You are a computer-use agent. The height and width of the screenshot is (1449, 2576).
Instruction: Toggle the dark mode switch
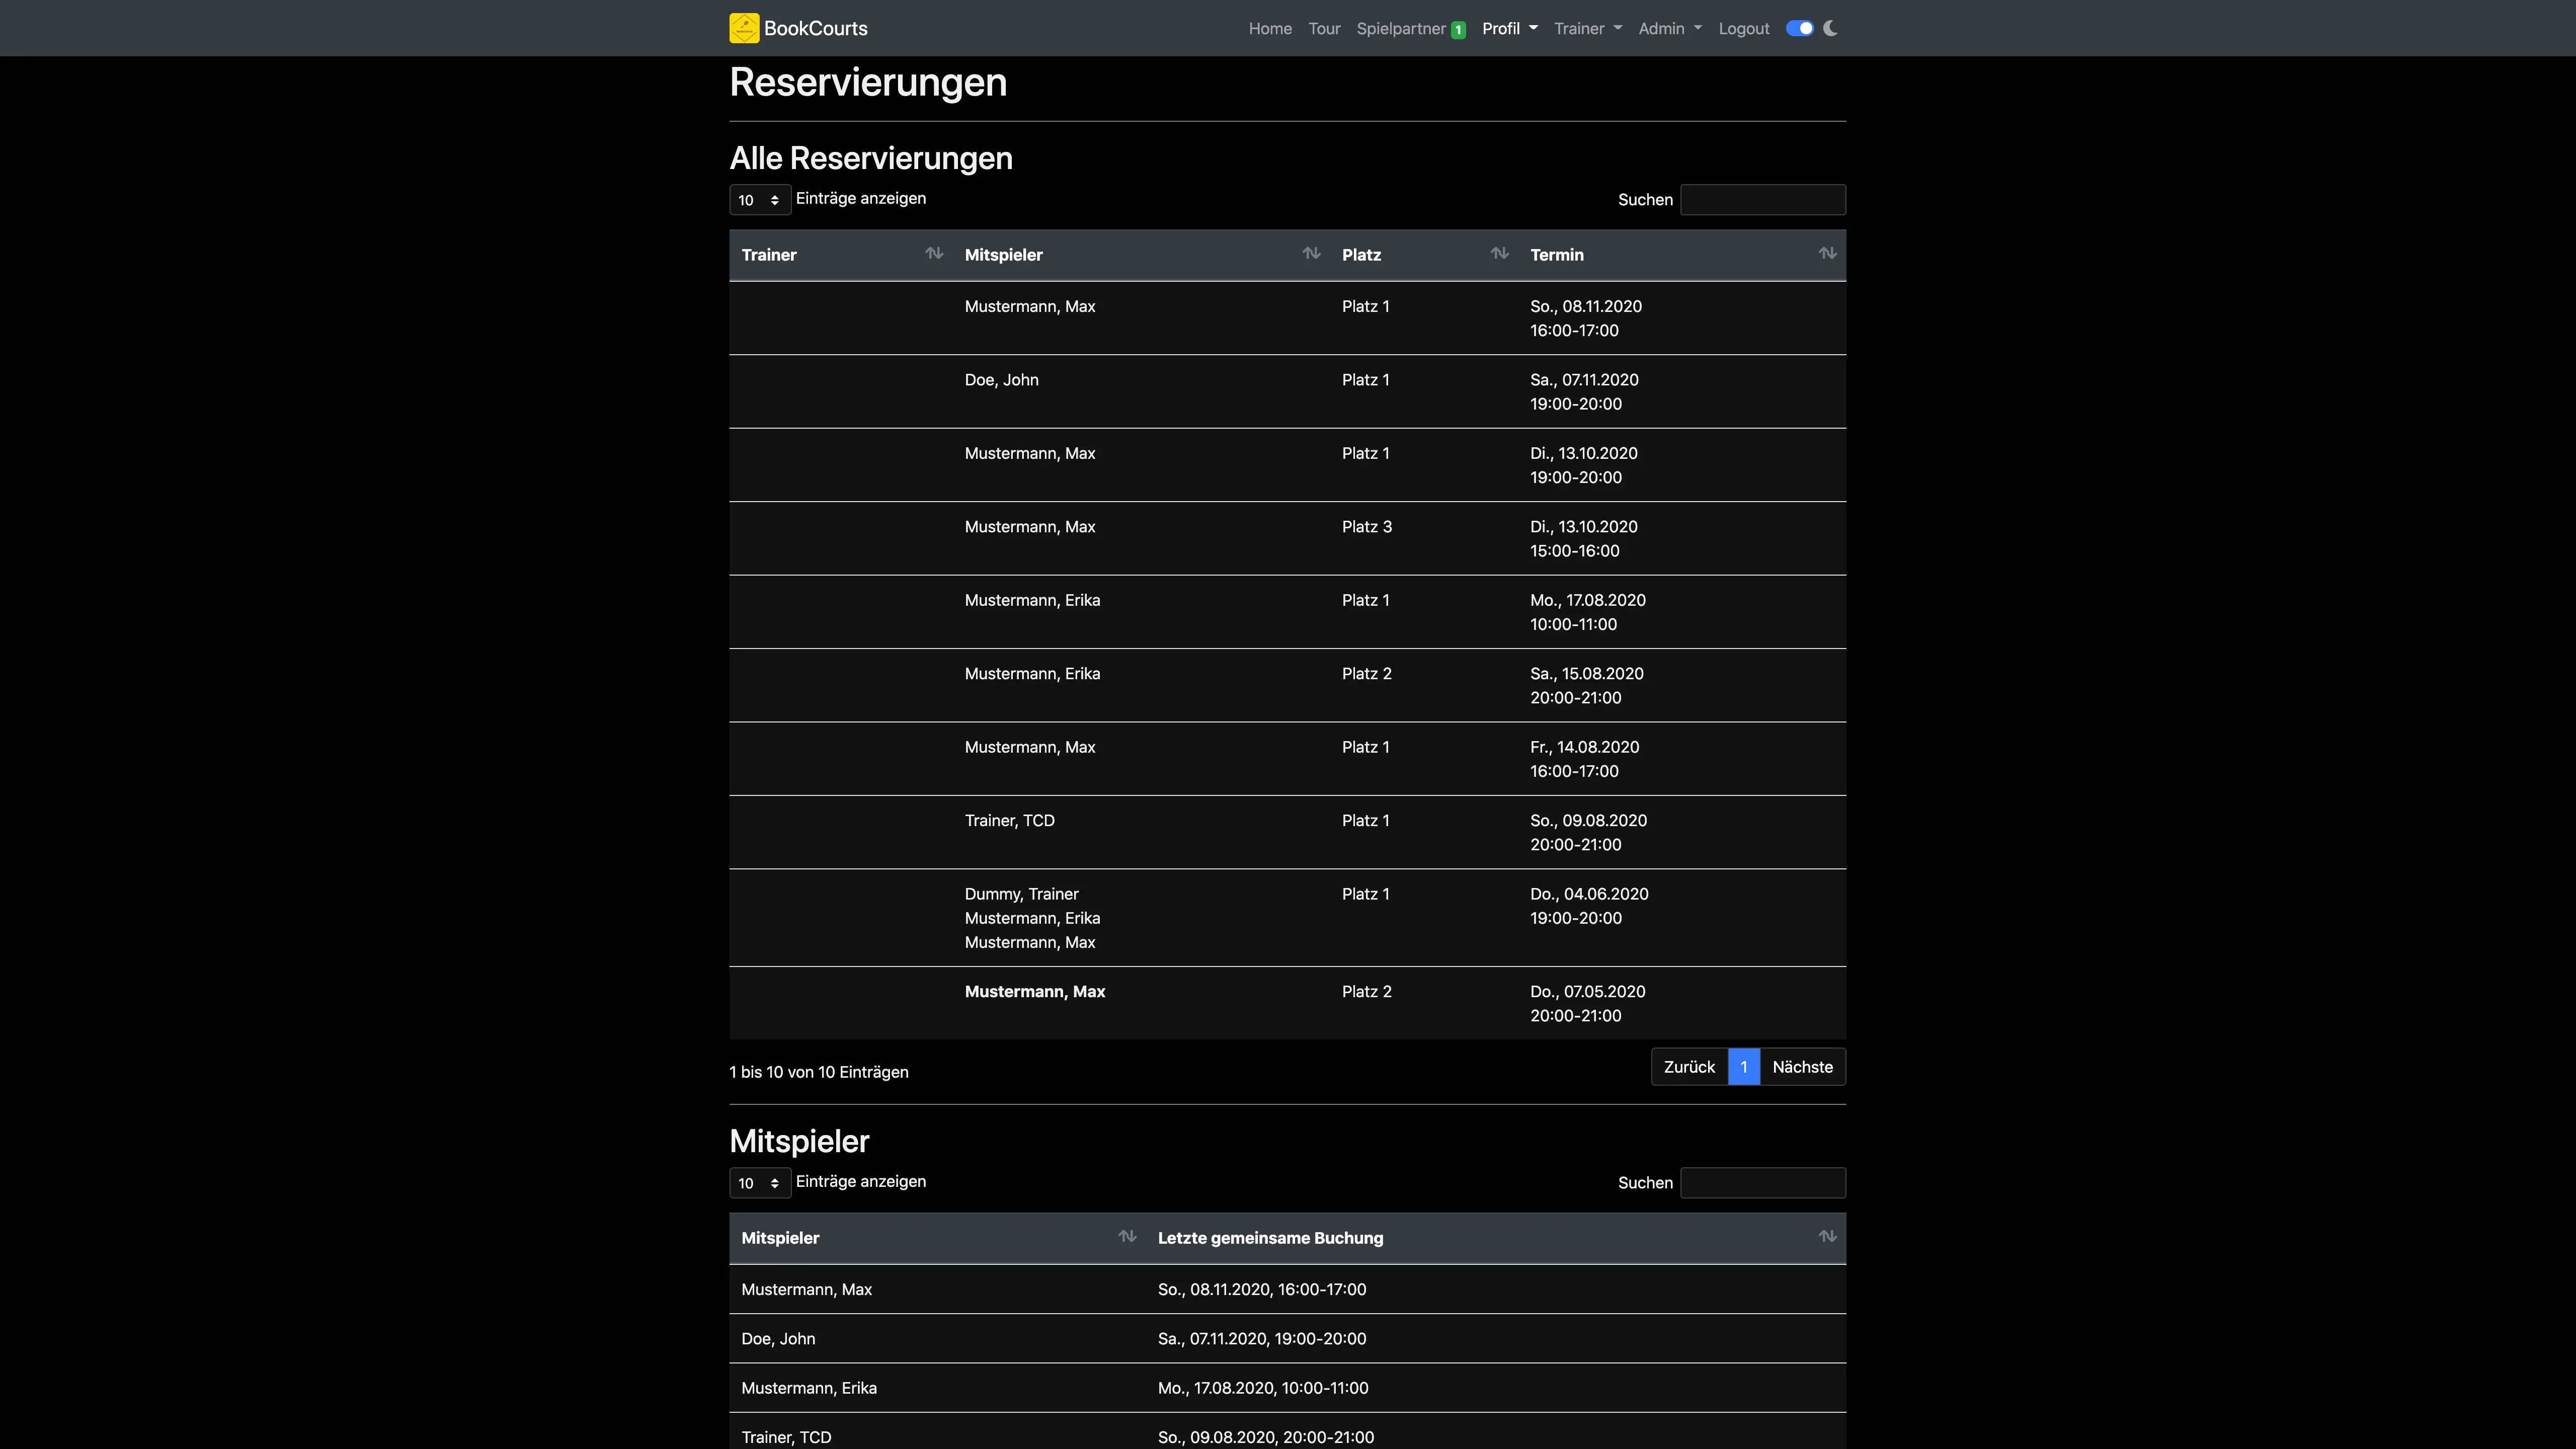pos(1799,28)
